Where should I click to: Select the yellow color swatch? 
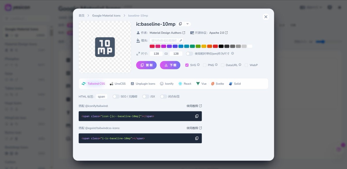pyautogui.click(x=204, y=46)
